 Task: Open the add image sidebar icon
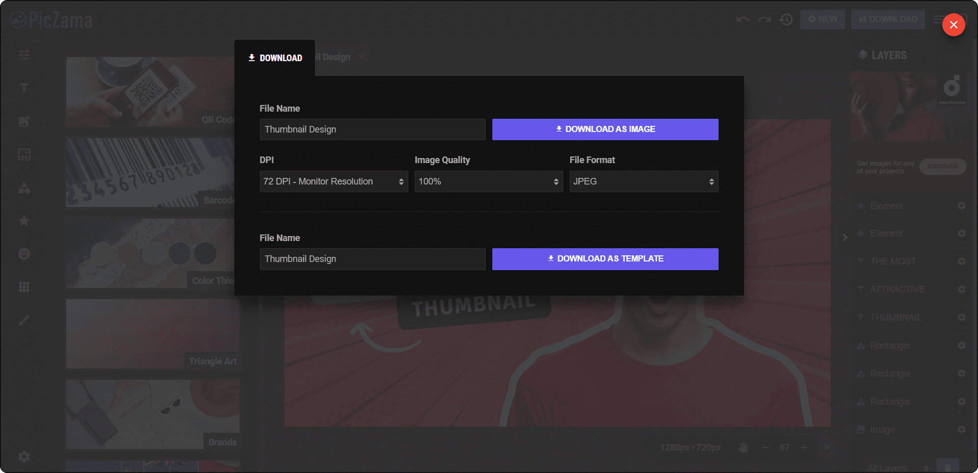(24, 121)
